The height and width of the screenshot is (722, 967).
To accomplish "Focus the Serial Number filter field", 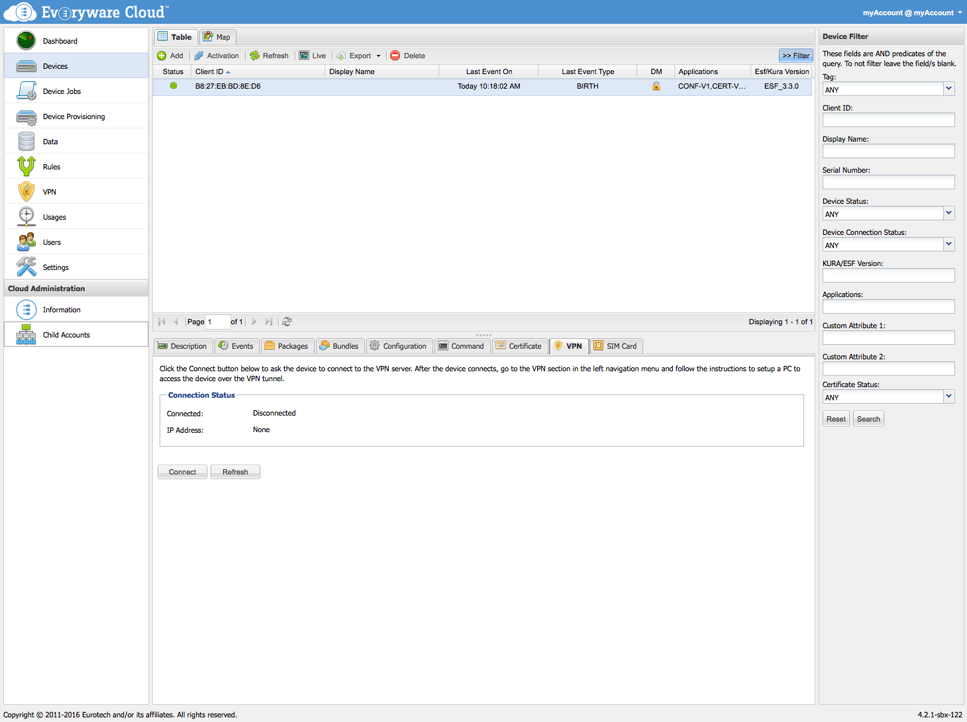I will tap(888, 182).
